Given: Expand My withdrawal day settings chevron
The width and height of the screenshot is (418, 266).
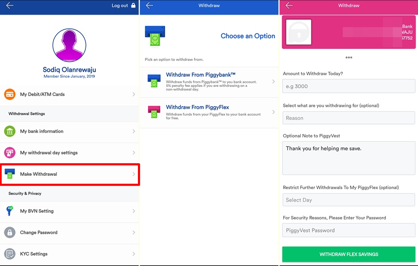Looking at the screenshot, I should [x=134, y=152].
